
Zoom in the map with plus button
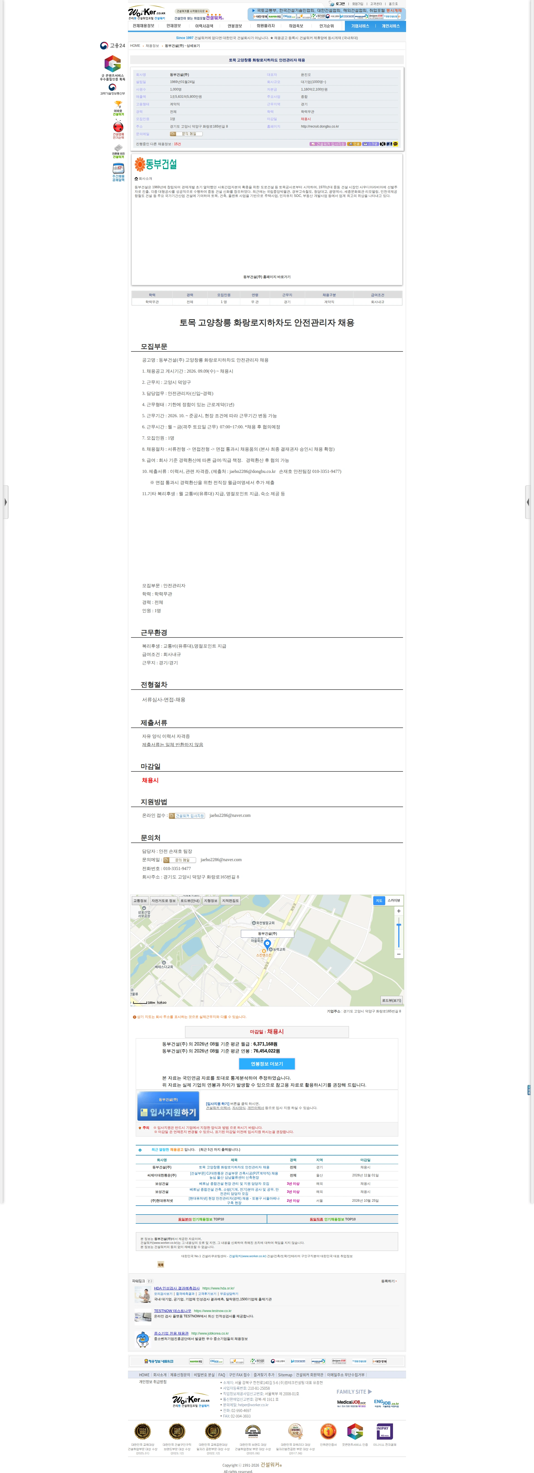tap(399, 911)
